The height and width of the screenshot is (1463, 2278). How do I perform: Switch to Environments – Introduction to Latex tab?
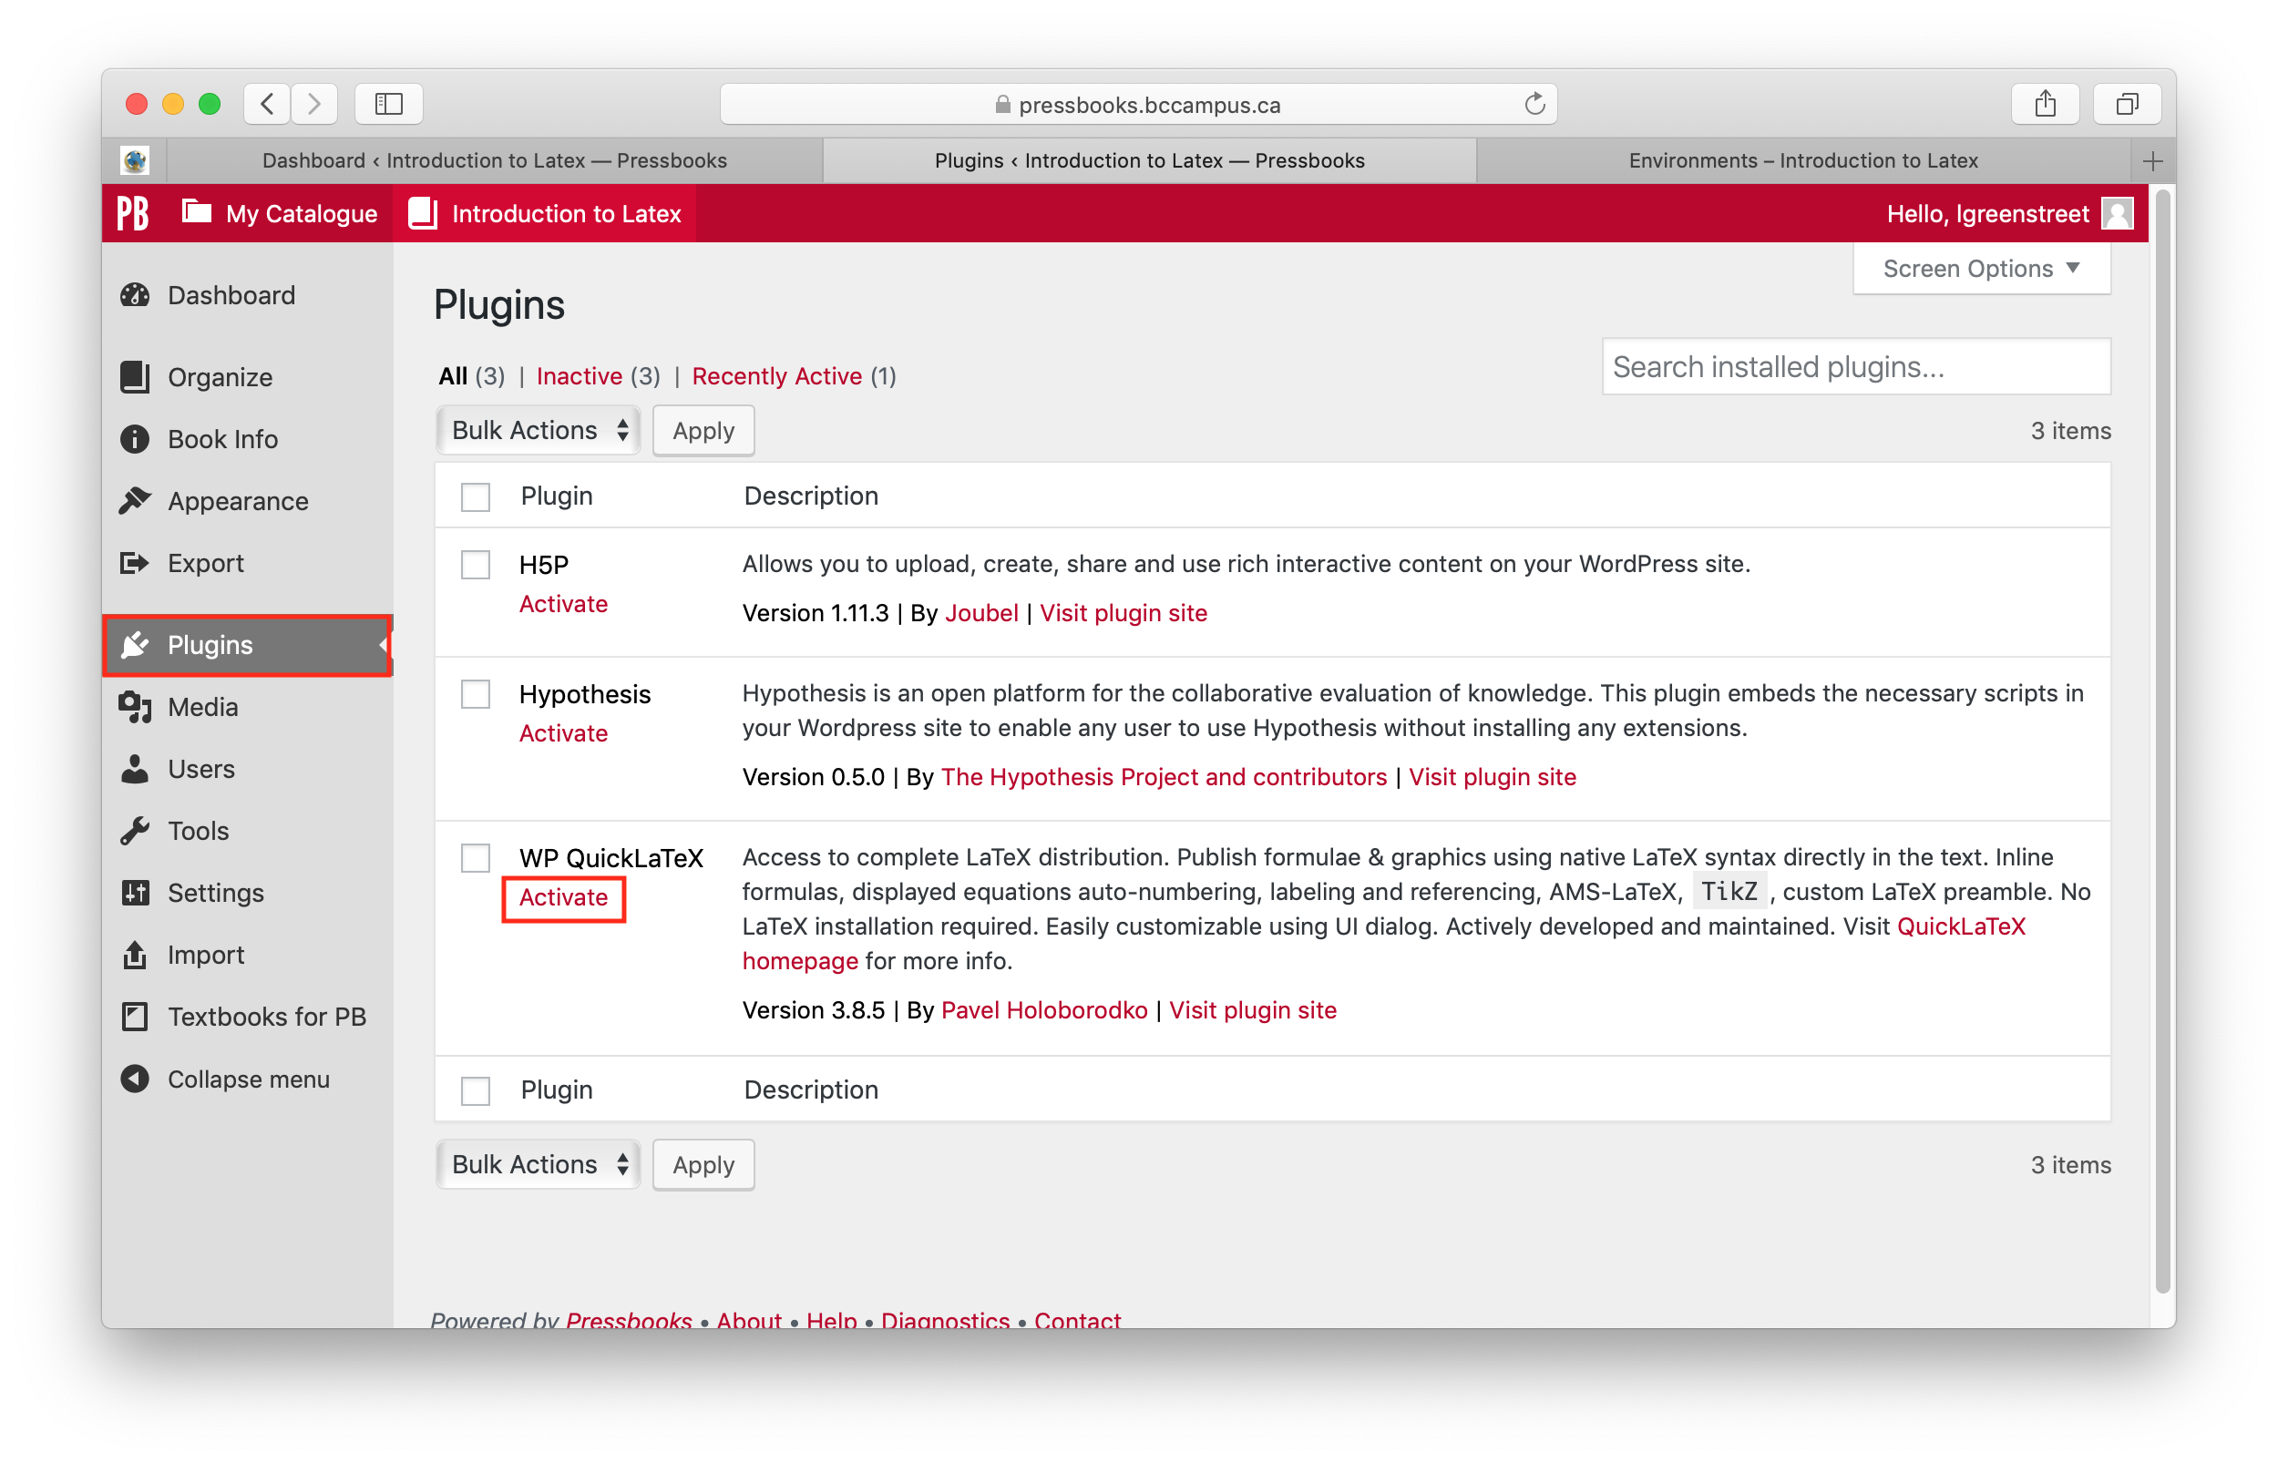(x=1803, y=160)
